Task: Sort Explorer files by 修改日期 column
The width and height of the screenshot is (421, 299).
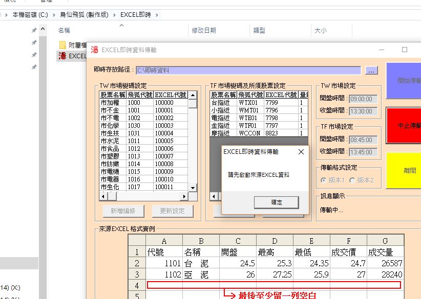Action: 204,31
